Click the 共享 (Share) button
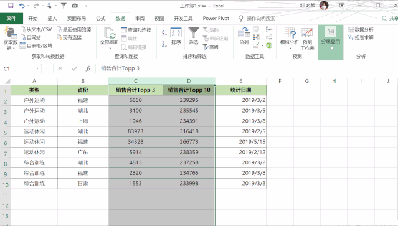This screenshot has width=398, height=226. 390,18
